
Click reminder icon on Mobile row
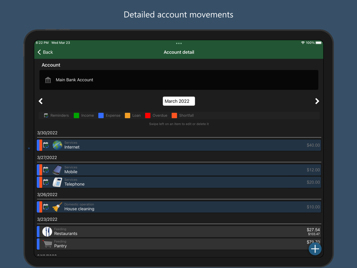tap(46, 170)
